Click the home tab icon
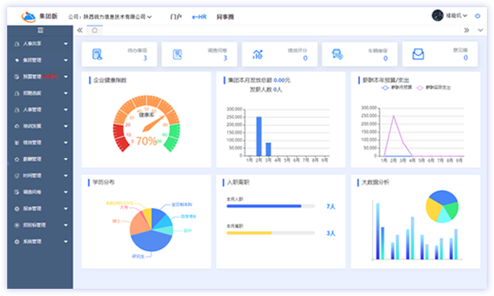 [95, 30]
